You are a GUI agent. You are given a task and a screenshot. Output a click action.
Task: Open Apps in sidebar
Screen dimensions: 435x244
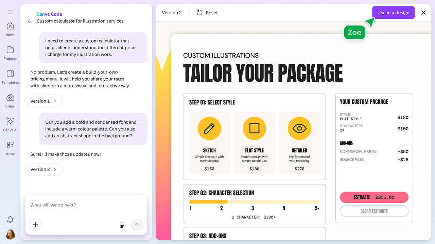click(10, 148)
